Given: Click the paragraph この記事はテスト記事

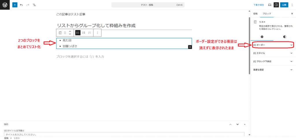Looking at the screenshot, I should click(x=71, y=14).
